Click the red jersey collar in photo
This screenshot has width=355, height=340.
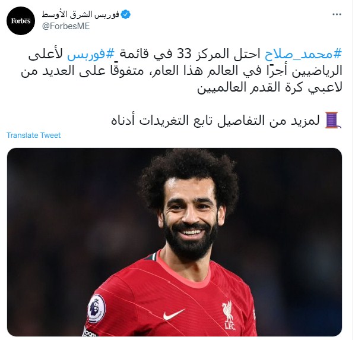[183, 272]
